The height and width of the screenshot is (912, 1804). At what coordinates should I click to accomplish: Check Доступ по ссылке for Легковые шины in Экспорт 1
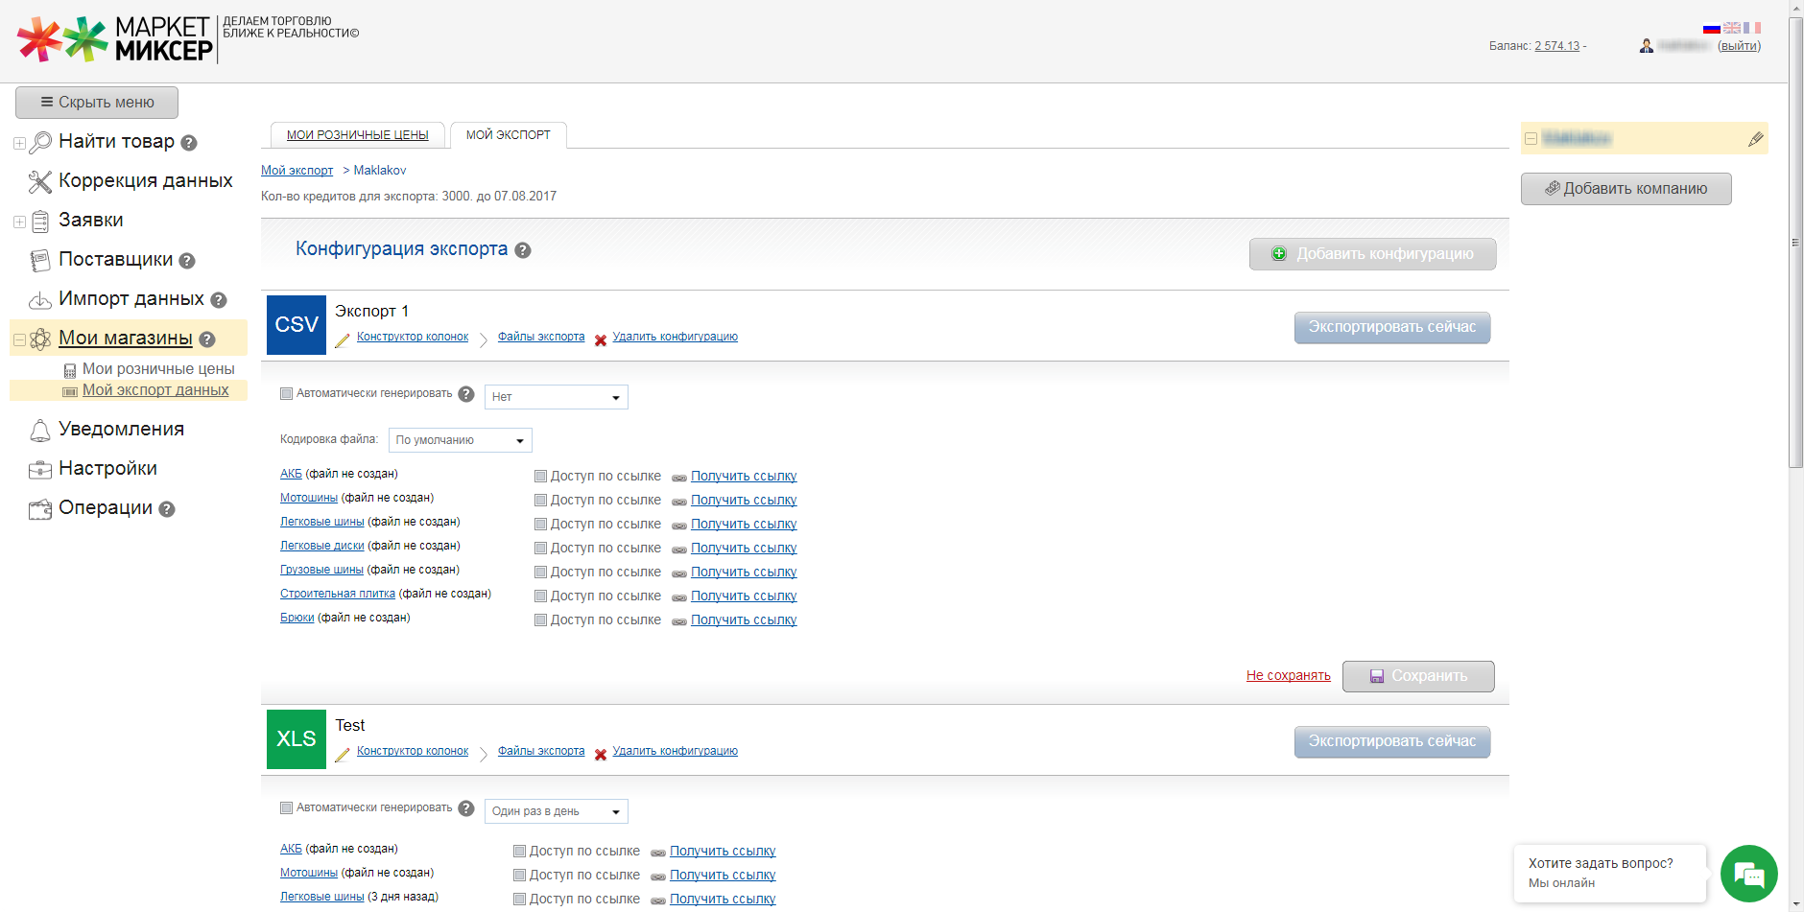click(540, 525)
